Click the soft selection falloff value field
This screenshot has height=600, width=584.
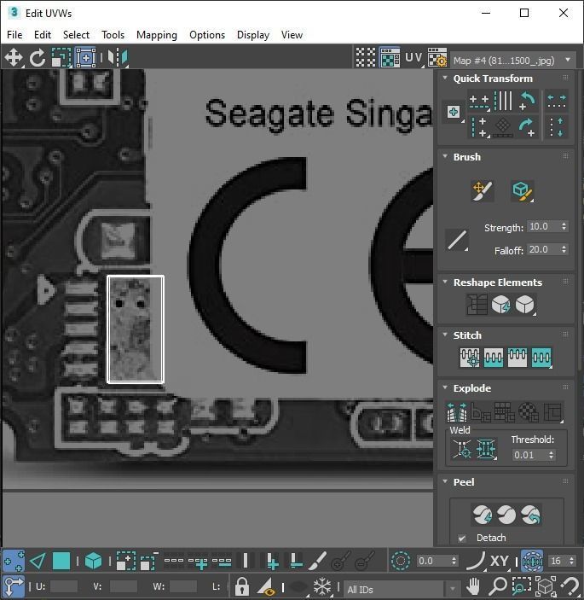tap(432, 561)
